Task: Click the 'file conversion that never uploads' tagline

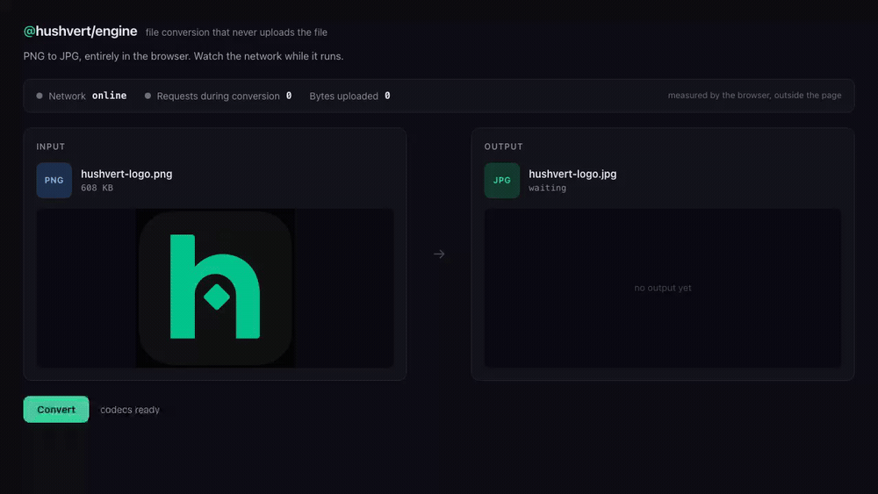Action: tap(236, 32)
